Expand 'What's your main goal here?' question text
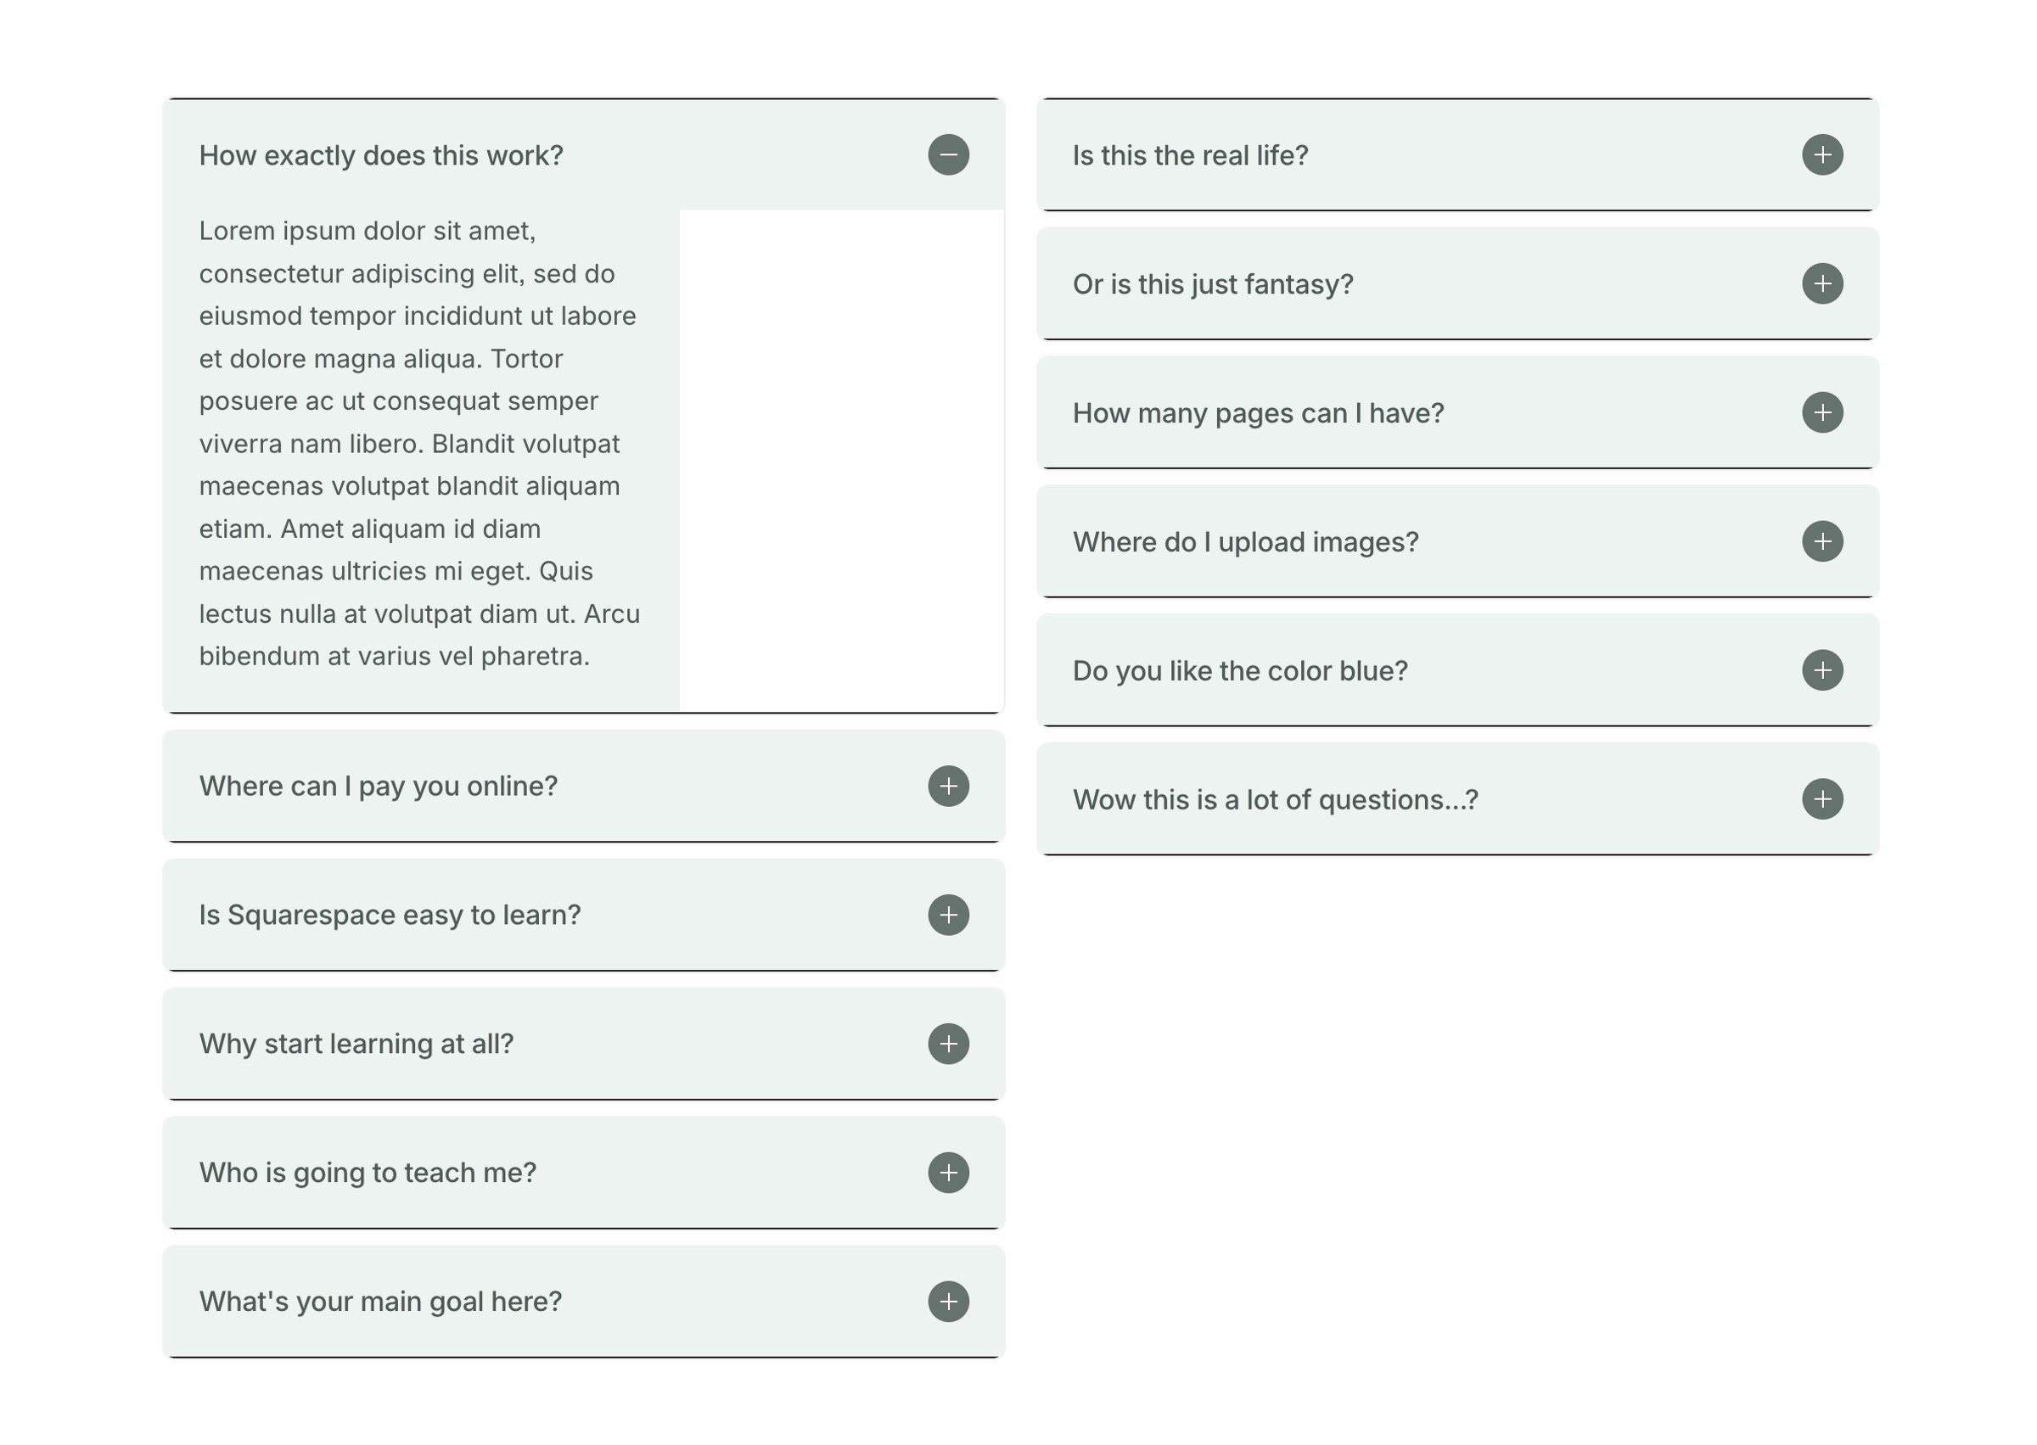The height and width of the screenshot is (1445, 2037). click(x=380, y=1302)
